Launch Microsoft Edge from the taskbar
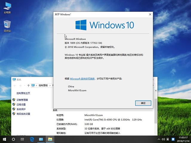This screenshot has width=191, height=143. pyautogui.click(x=32, y=139)
